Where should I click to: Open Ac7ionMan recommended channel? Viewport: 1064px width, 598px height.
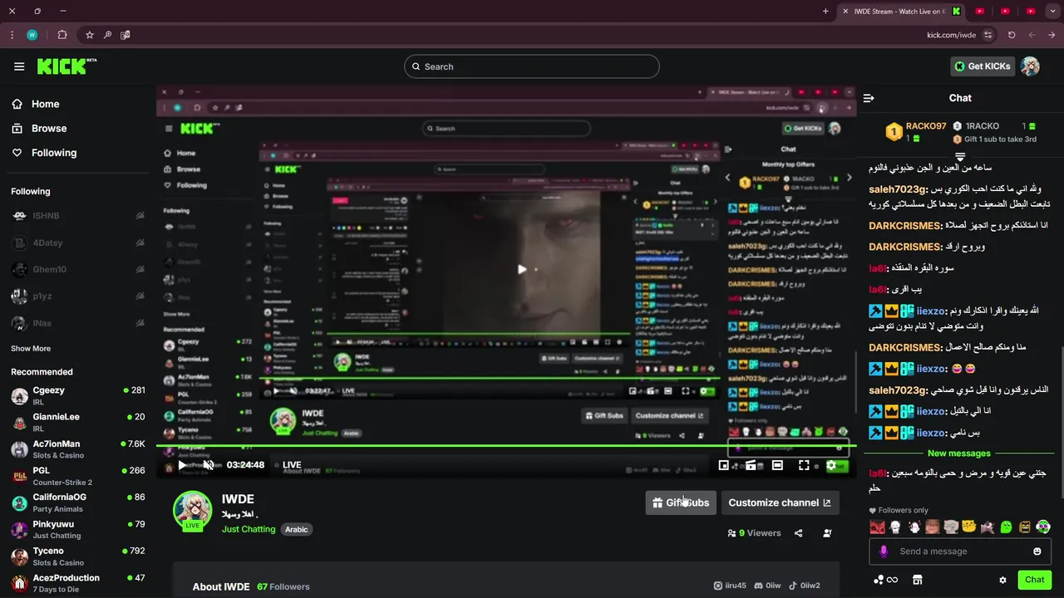coord(78,449)
